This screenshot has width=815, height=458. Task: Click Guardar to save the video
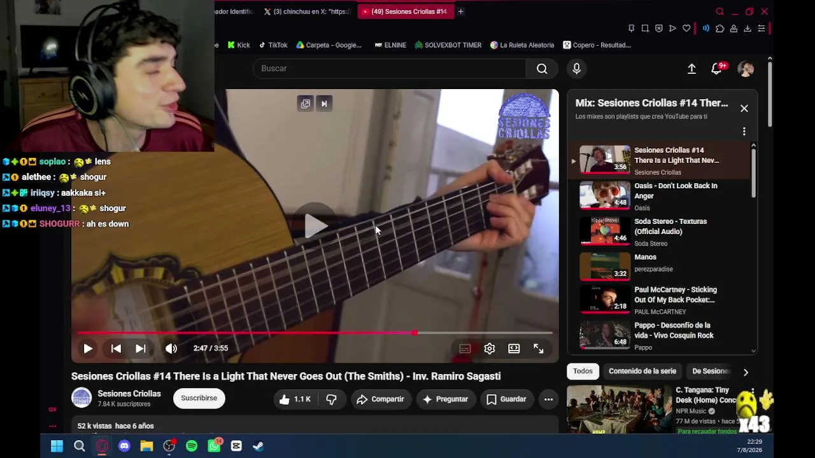click(506, 399)
